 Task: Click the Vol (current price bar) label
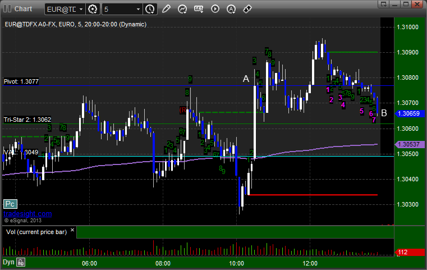[x=36, y=232]
